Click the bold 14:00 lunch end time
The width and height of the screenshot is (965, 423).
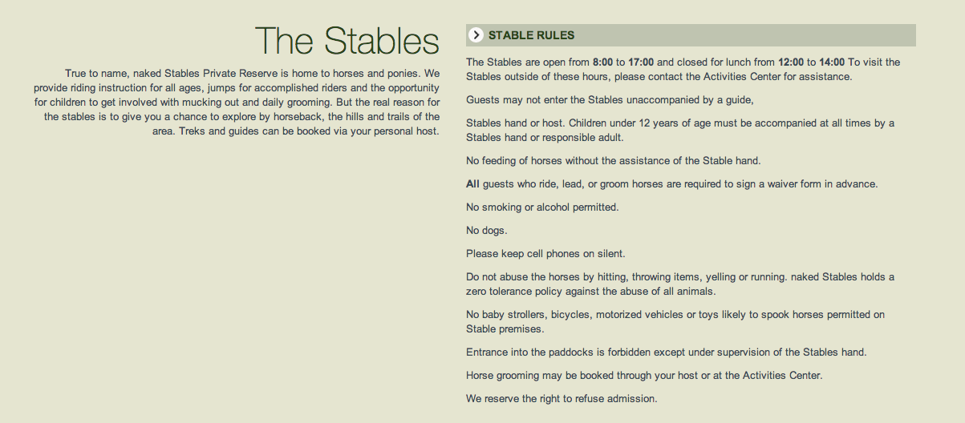pyautogui.click(x=832, y=62)
